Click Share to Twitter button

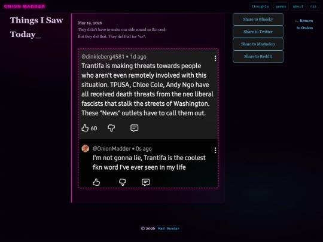point(258,32)
